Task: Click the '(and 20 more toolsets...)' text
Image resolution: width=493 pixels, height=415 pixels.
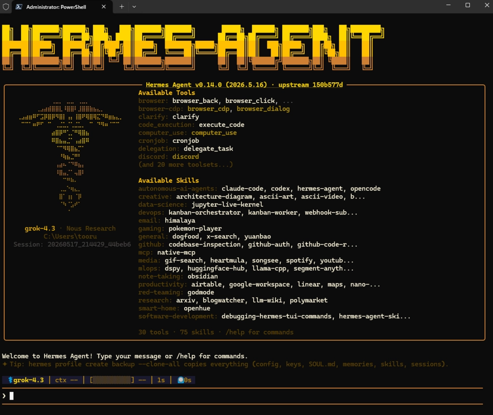Action: click(185, 164)
